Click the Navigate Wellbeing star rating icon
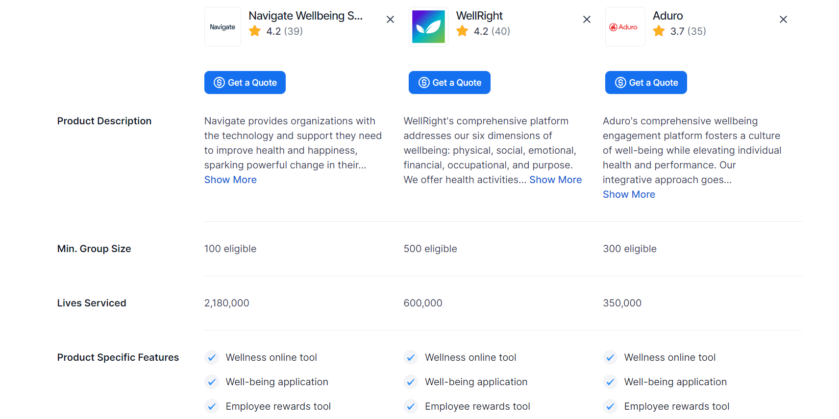Viewport: 839px width, 419px height. click(255, 31)
